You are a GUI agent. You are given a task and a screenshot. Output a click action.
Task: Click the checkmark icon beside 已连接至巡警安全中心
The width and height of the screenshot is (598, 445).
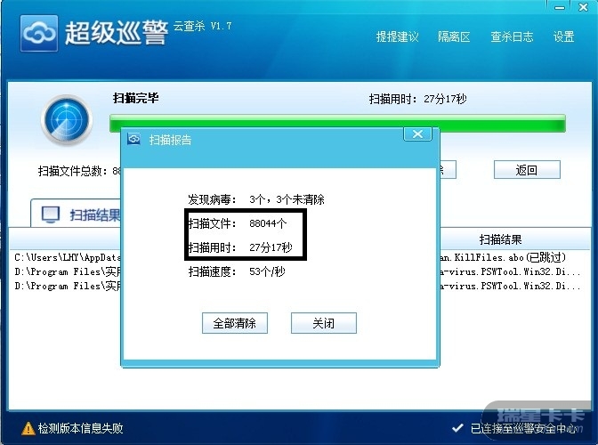[x=458, y=428]
